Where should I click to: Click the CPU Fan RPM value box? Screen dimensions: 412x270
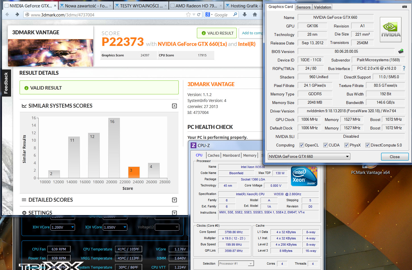tap(59, 249)
